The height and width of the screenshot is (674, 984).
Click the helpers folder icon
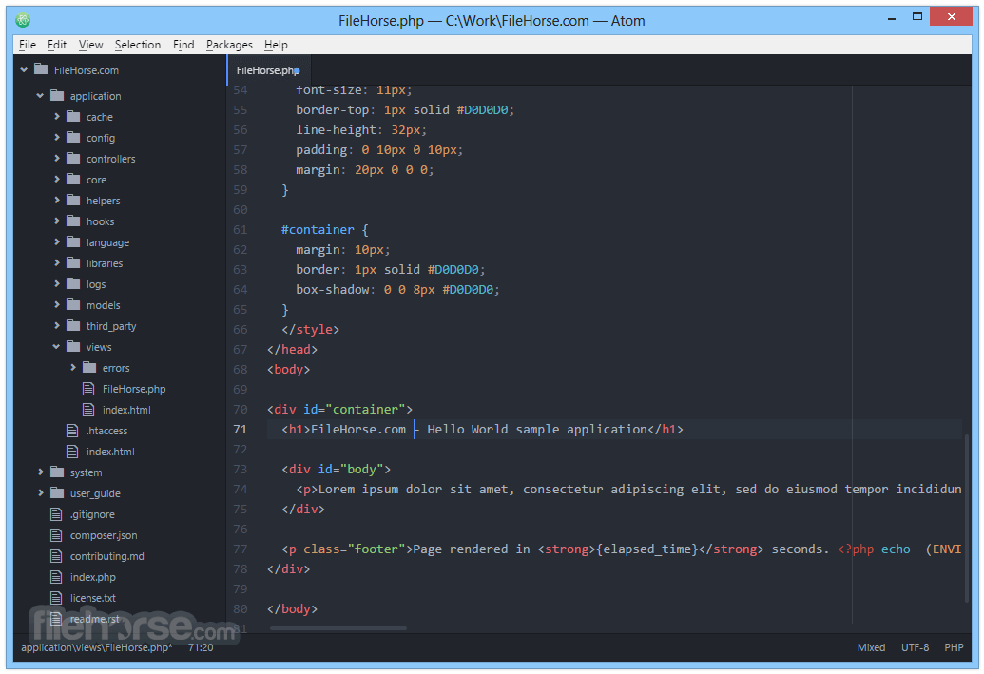tap(73, 200)
